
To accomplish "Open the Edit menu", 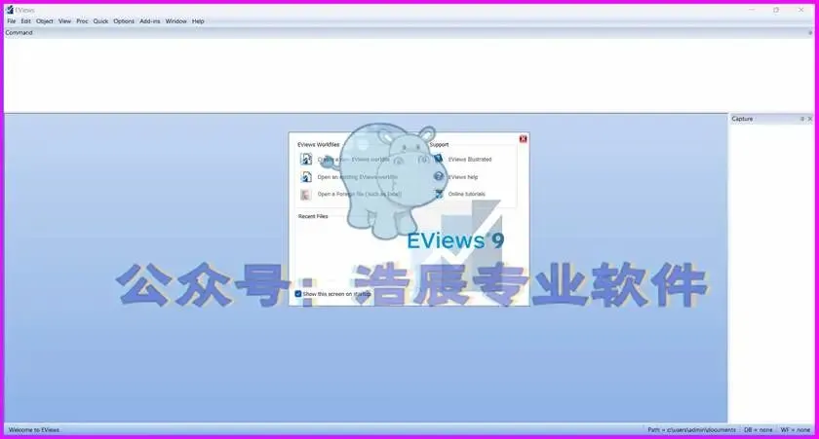I will click(x=25, y=21).
